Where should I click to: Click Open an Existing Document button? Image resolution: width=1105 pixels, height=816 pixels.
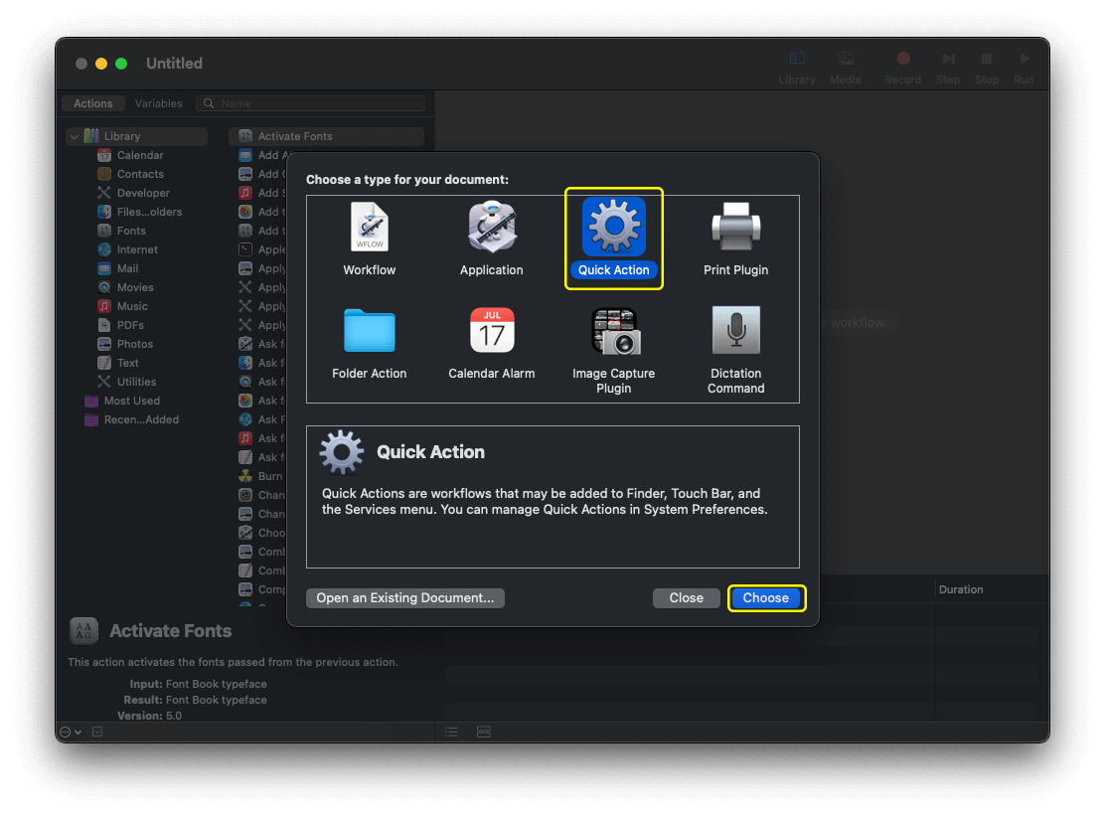(x=404, y=597)
